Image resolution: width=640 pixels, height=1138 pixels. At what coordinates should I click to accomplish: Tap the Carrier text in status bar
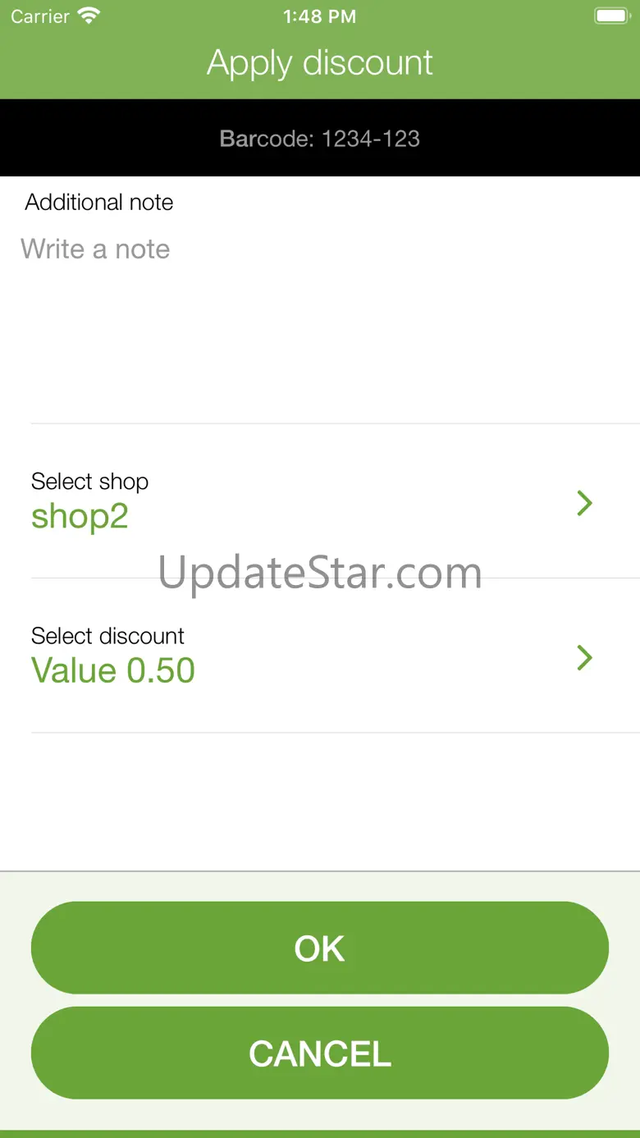[x=40, y=16]
